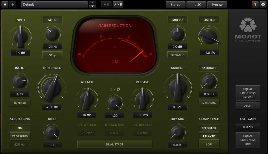Click the previous preset arrow
268x154 pixels.
5,4
